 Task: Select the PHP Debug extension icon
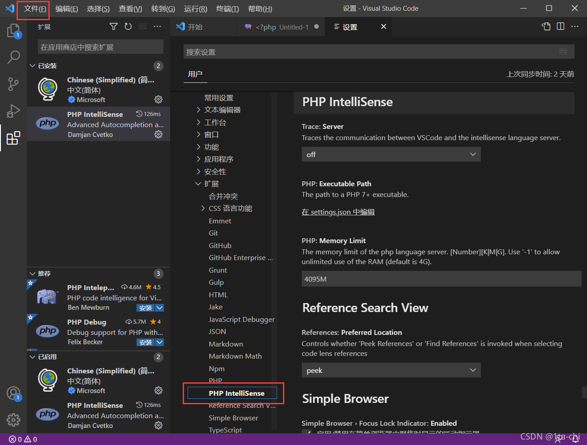[x=47, y=331]
